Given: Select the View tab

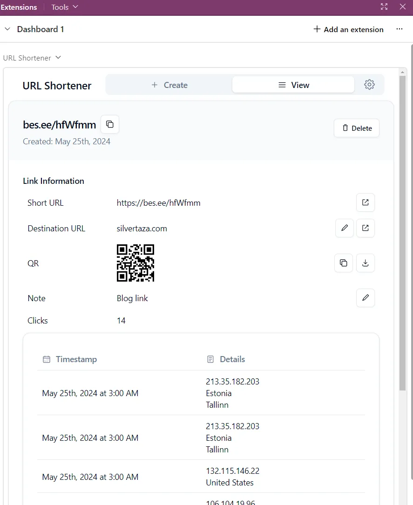Looking at the screenshot, I should click(293, 85).
